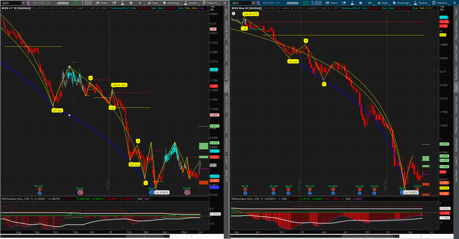Click the left chart's $-0.04 earnings marker
This screenshot has width=459, height=239.
(x=80, y=192)
